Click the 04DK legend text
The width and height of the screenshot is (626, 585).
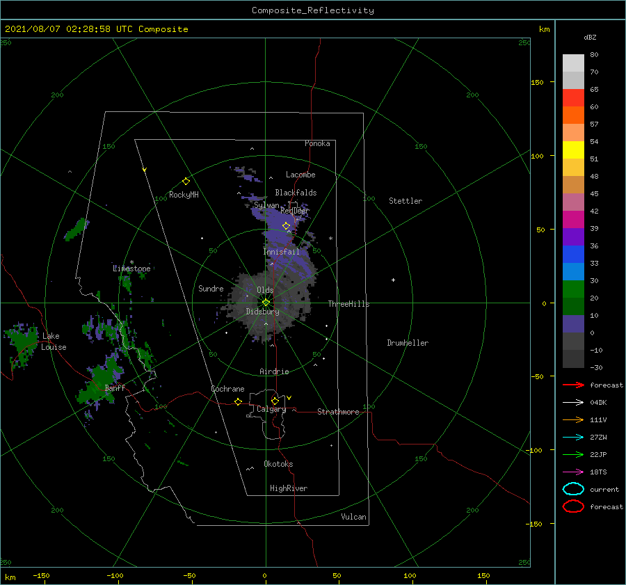coord(598,402)
